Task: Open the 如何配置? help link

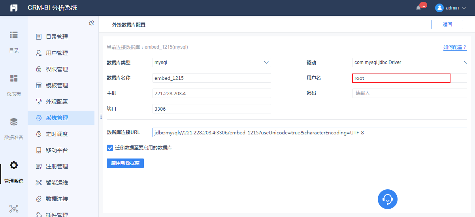Action: (x=455, y=47)
